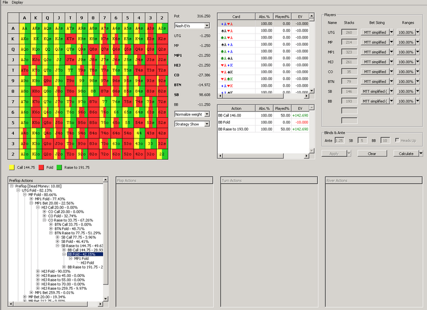Select the BB Fold action row
The height and width of the screenshot is (310, 427).
(x=263, y=122)
